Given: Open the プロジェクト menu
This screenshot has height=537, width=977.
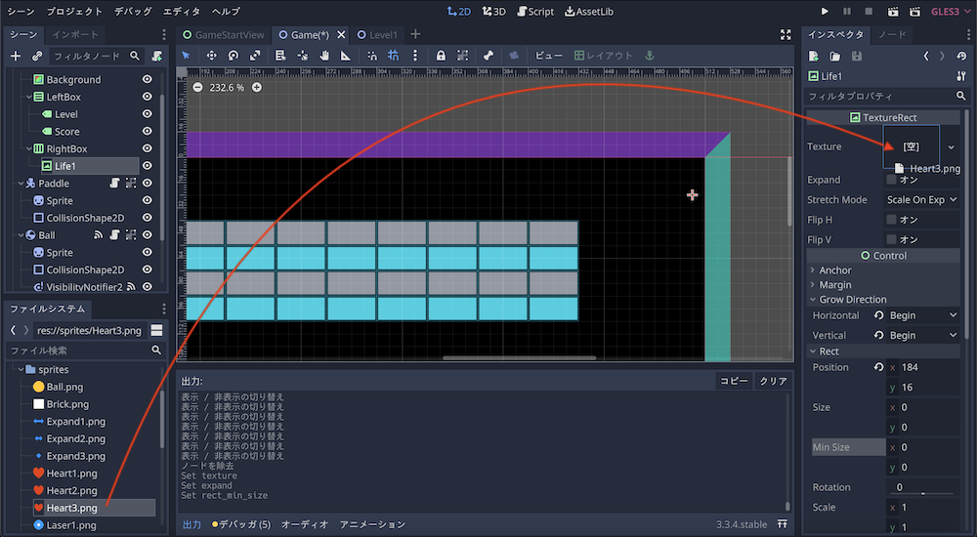Looking at the screenshot, I should 75,11.
